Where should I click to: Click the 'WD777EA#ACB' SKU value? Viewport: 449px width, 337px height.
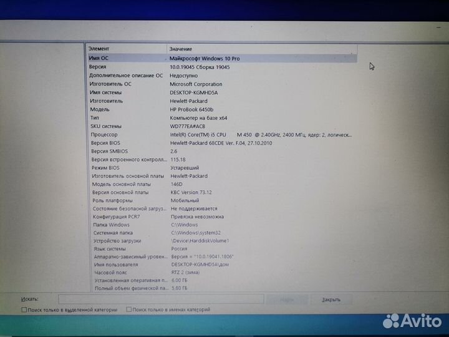pos(188,126)
